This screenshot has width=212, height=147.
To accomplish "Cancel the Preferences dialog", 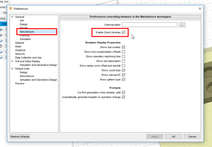I will pos(192,136).
